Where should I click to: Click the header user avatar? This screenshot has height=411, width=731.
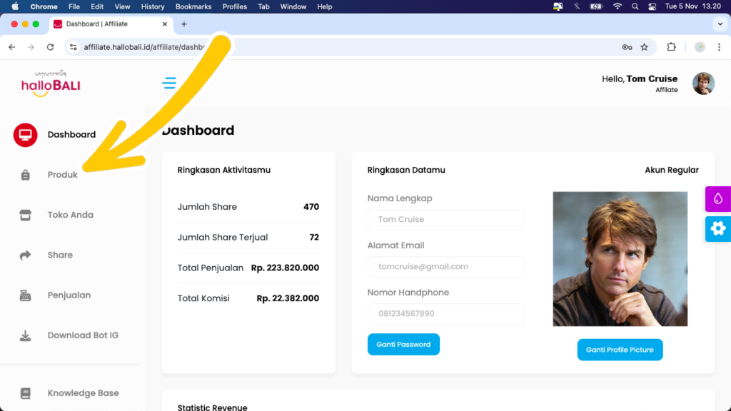point(703,83)
